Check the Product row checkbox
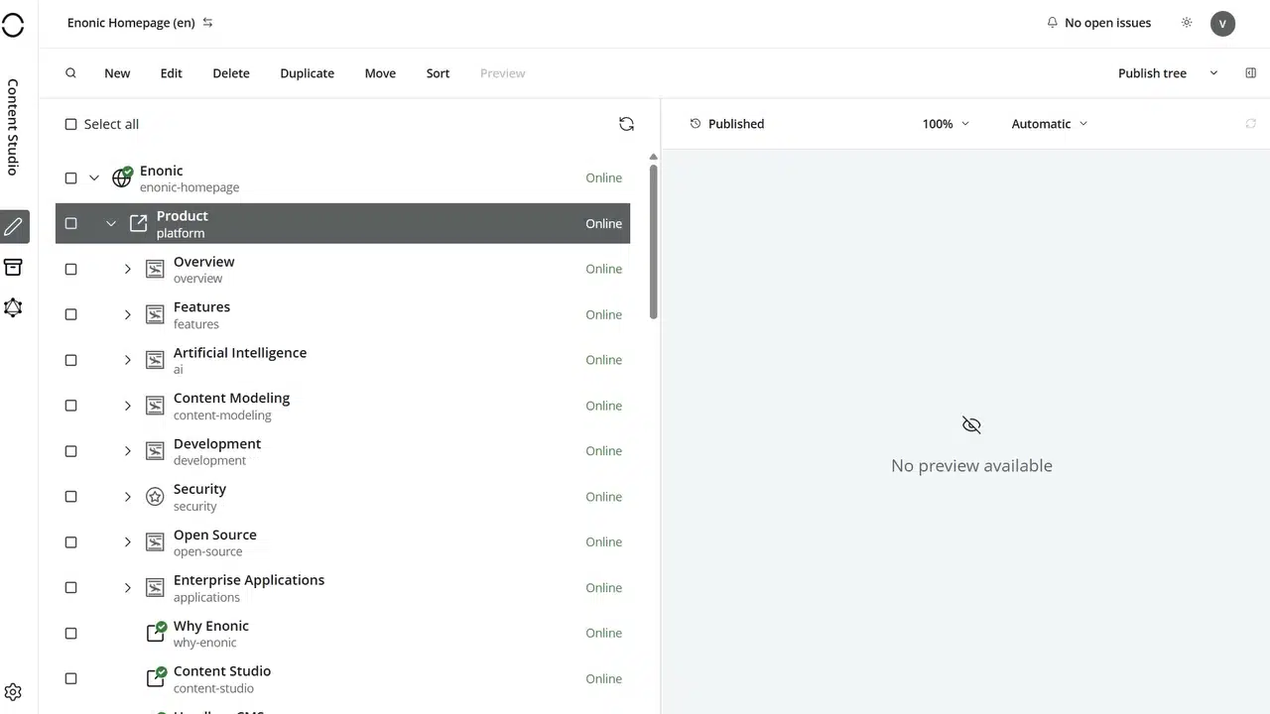1270x714 pixels. pyautogui.click(x=70, y=224)
